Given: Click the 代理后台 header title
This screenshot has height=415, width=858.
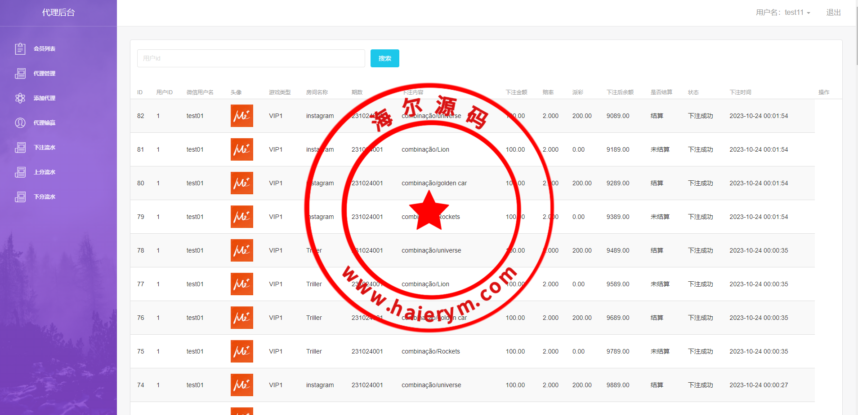Looking at the screenshot, I should click(58, 13).
